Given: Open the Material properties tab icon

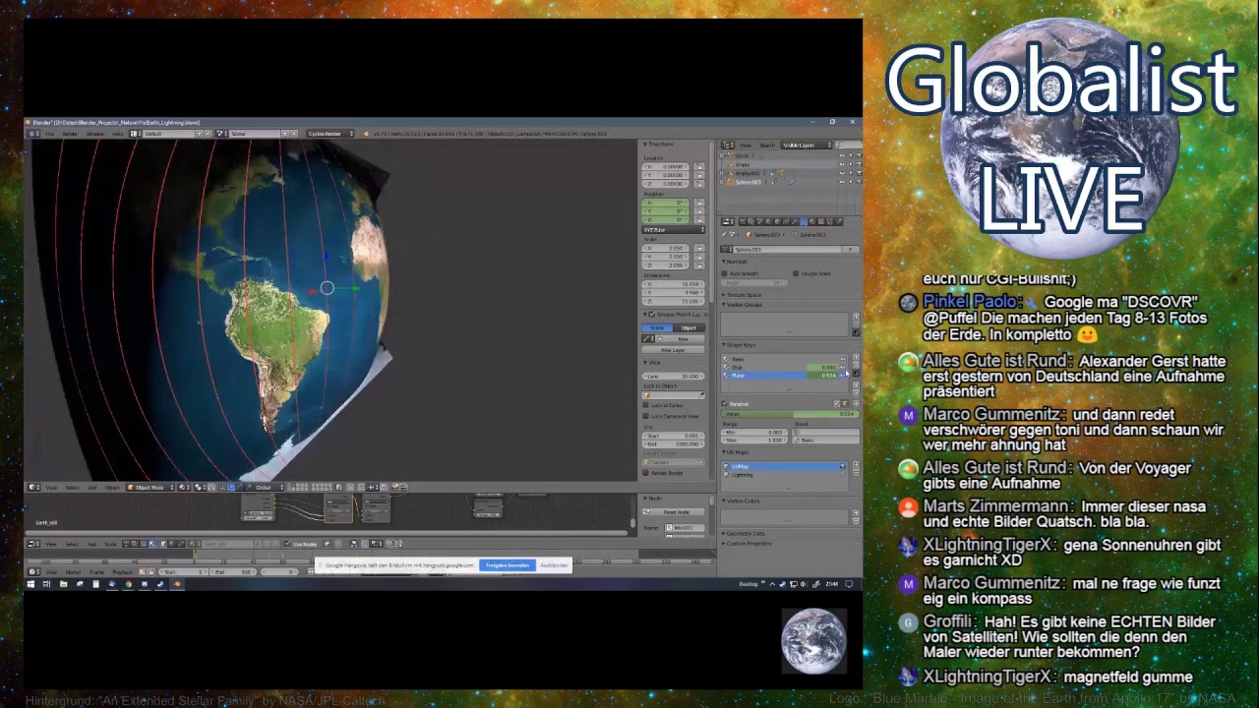Looking at the screenshot, I should (812, 221).
